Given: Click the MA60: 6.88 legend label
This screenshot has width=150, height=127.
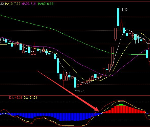Looking at the screenshot, I should 46,4.
